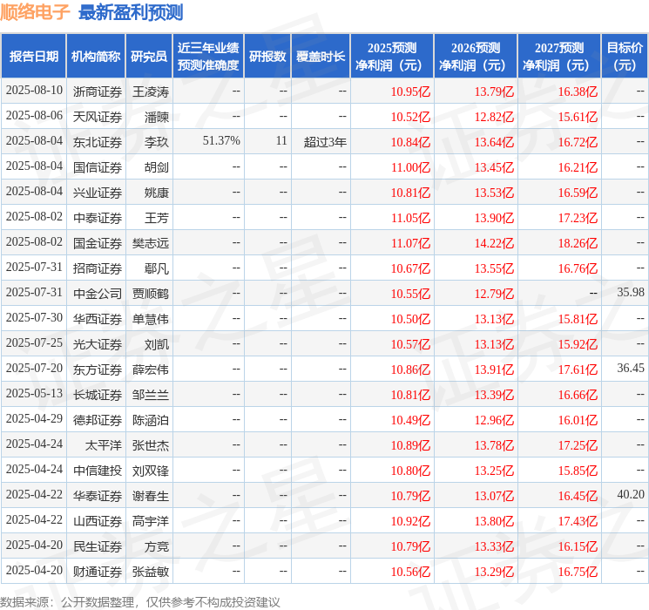Select the 最新盈利预测 heading

click(131, 12)
